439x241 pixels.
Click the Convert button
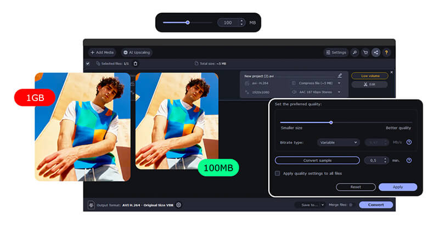coord(376,205)
